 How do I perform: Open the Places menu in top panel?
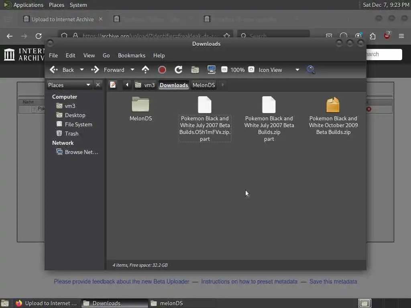(x=56, y=5)
